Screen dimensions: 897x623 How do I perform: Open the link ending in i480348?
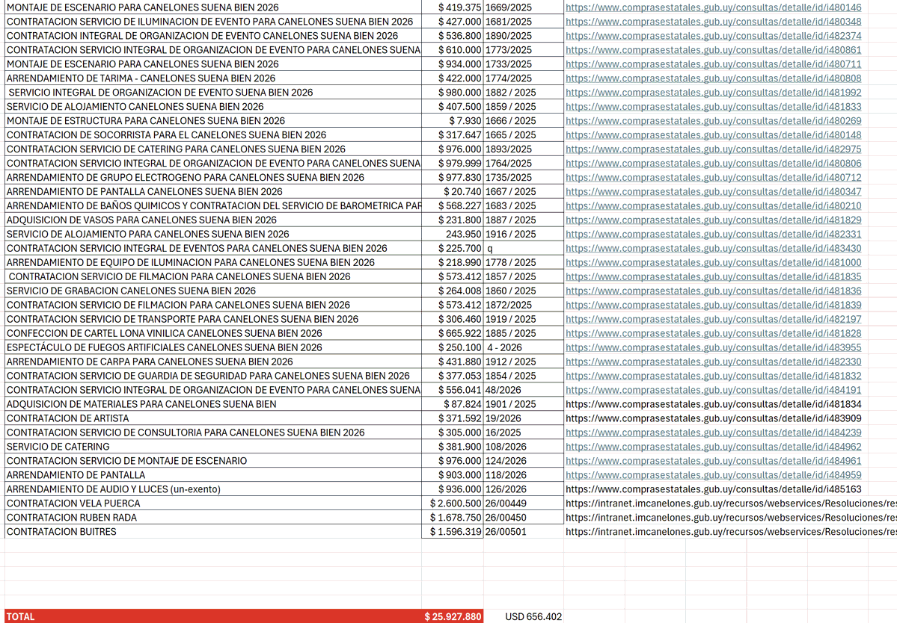pyautogui.click(x=714, y=22)
